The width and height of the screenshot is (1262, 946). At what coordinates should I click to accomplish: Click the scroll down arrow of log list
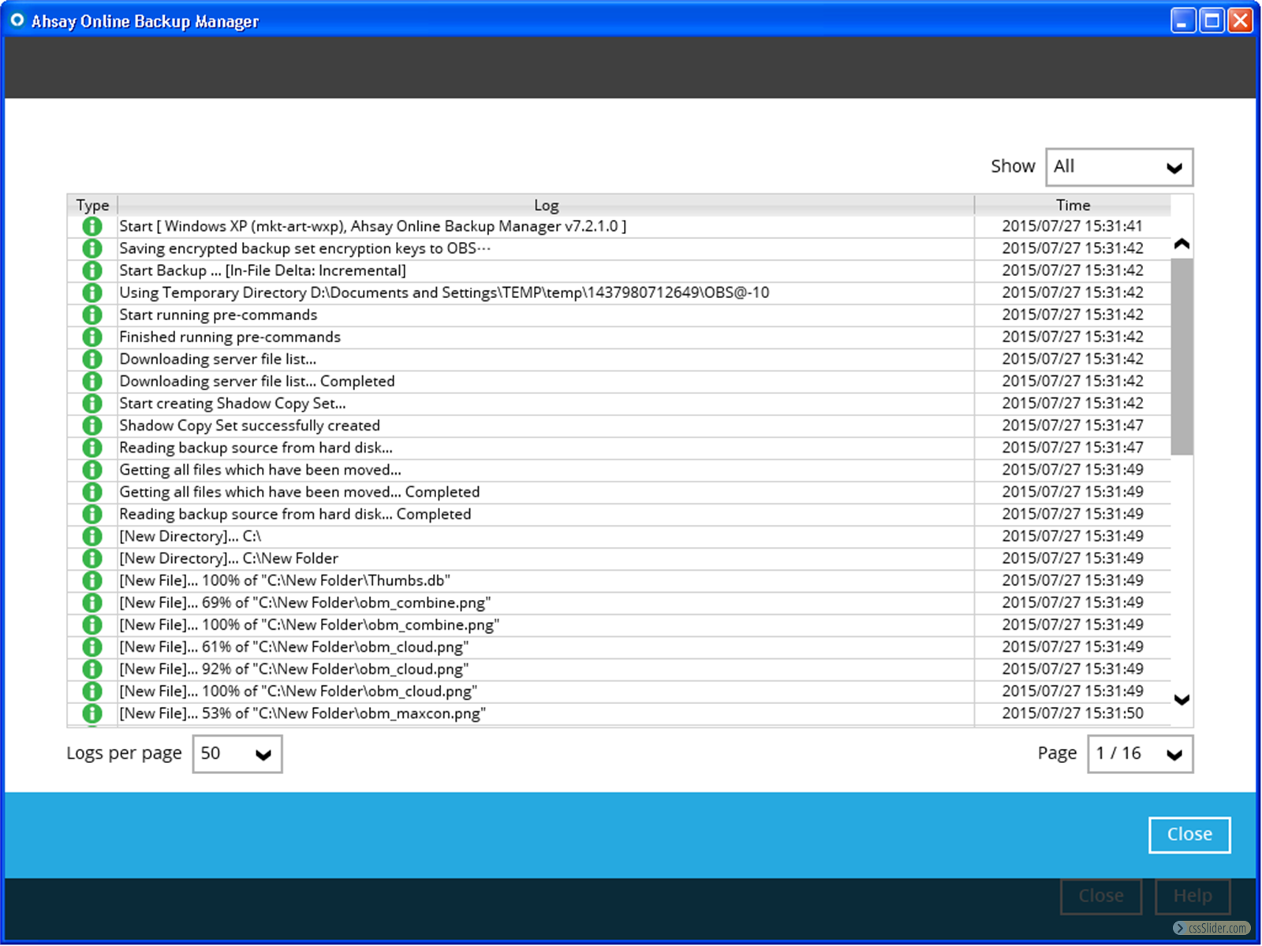click(x=1182, y=699)
